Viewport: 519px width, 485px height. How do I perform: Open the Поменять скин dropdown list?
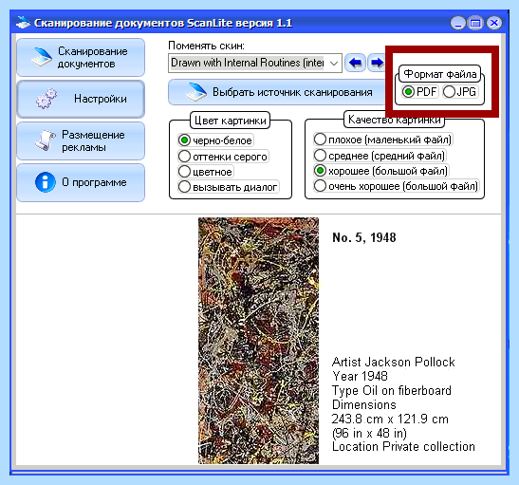coord(255,63)
